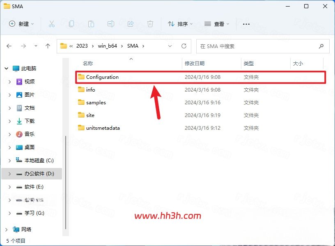Click the Cut scissors icon in toolbar

click(x=52, y=24)
